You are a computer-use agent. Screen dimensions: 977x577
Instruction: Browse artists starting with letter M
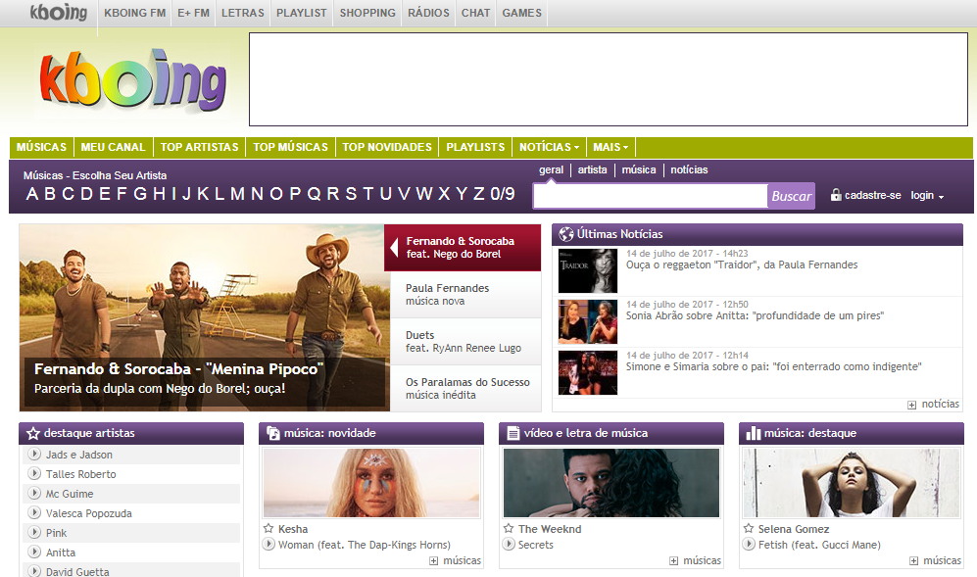[x=237, y=194]
